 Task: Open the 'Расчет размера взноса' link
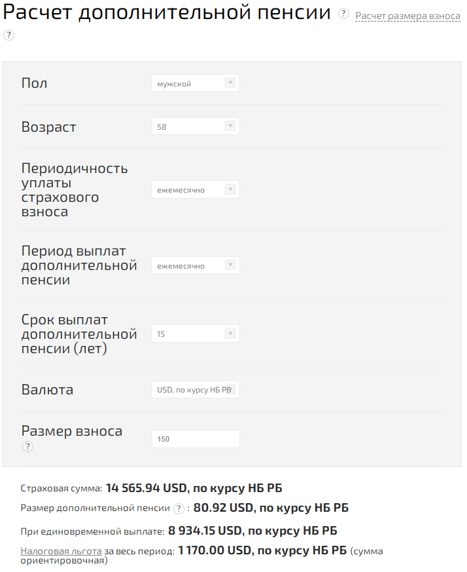click(407, 16)
